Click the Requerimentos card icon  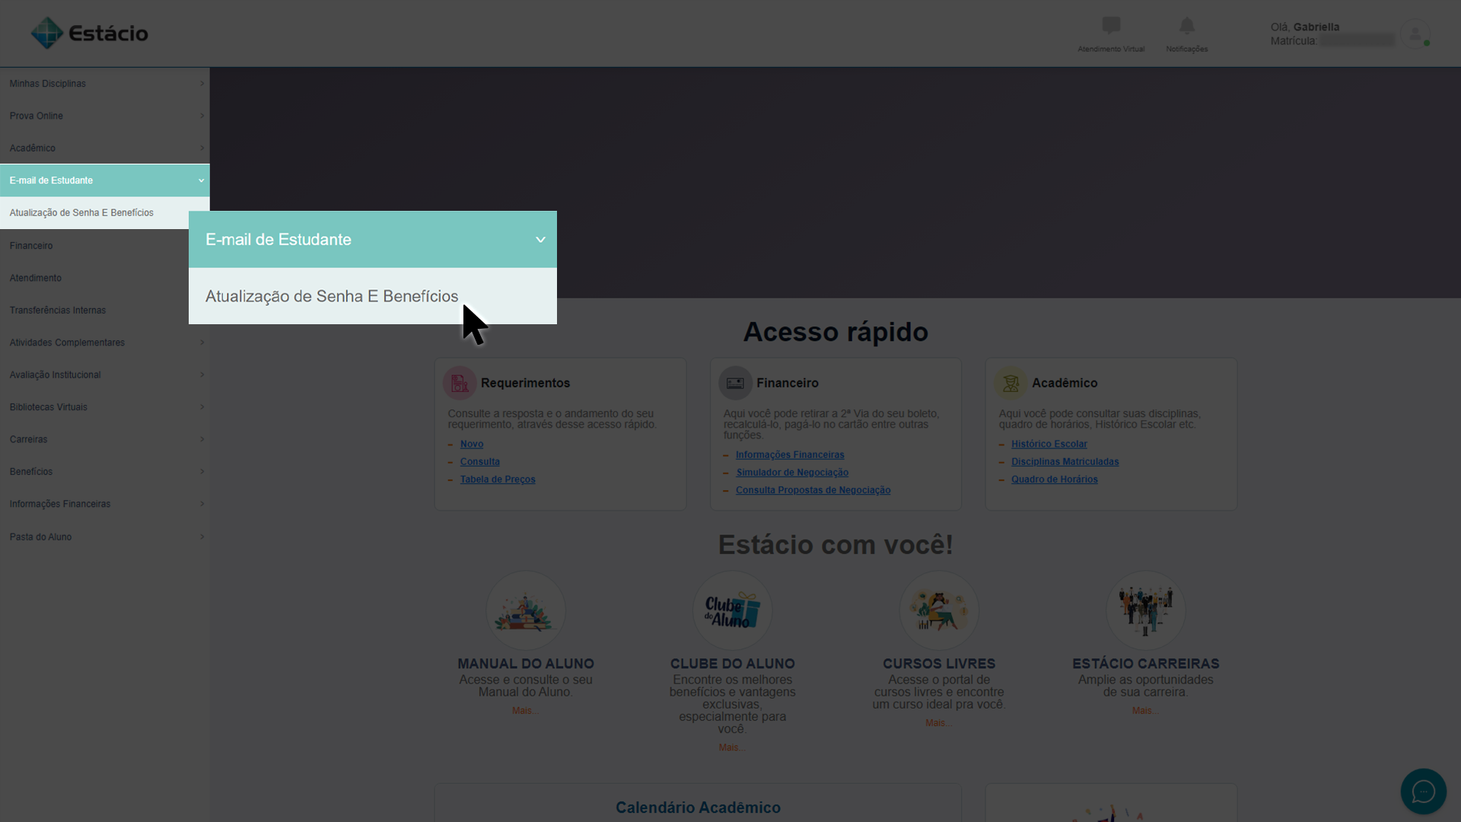pyautogui.click(x=460, y=383)
